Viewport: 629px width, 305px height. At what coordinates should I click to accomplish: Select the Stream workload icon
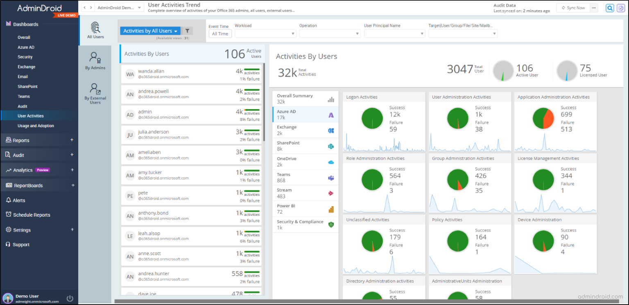tap(331, 192)
